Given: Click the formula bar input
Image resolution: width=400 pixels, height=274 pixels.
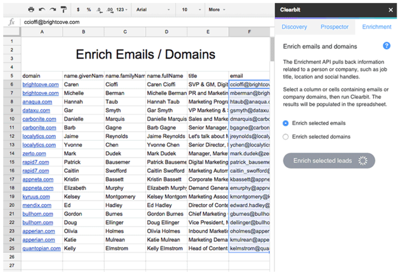Looking at the screenshot, I should point(148,22).
